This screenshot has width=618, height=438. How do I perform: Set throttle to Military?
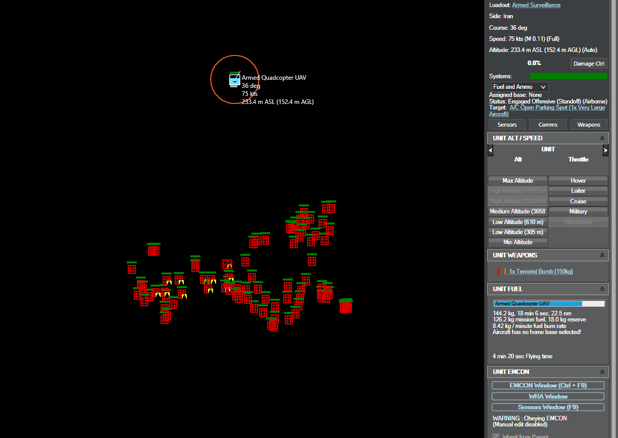tap(578, 211)
